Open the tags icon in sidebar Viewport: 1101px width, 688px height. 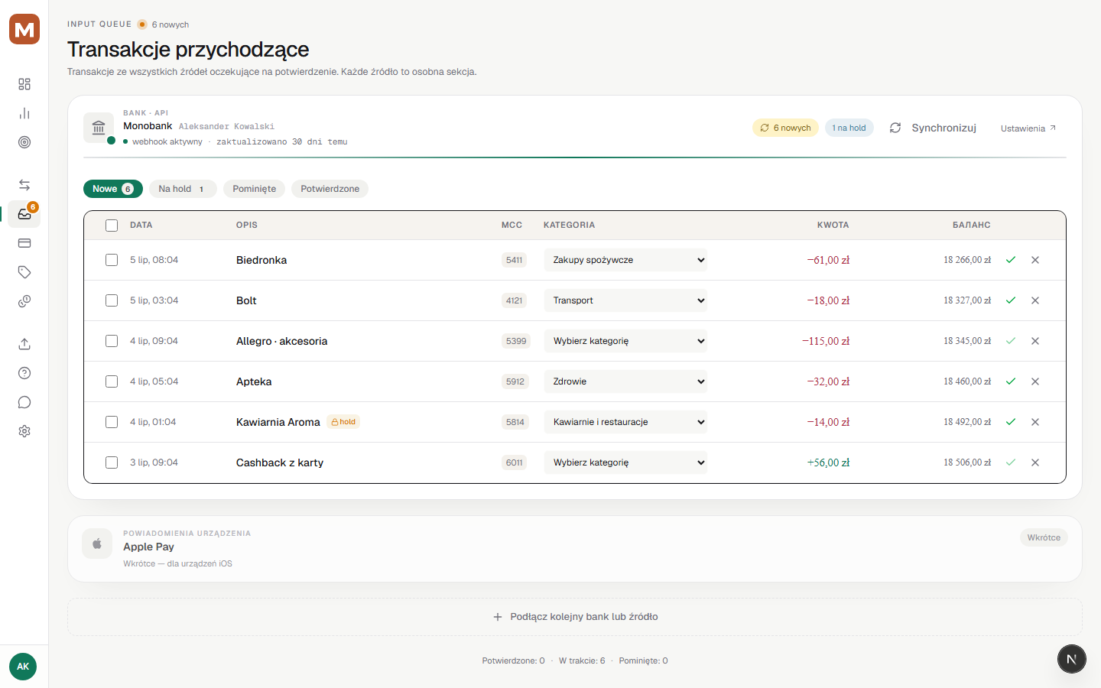point(24,272)
